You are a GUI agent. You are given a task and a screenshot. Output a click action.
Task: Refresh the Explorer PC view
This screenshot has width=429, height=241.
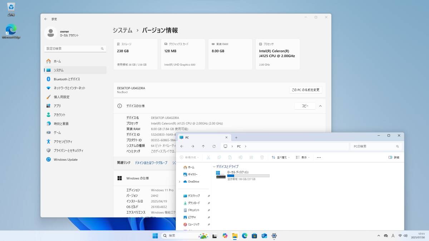pos(214,146)
